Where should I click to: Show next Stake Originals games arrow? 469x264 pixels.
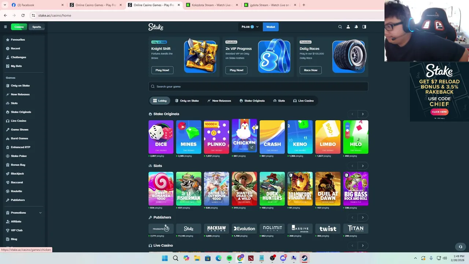point(363,114)
